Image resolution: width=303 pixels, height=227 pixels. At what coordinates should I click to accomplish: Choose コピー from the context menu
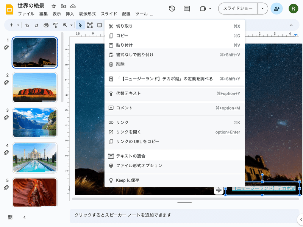(x=175, y=36)
